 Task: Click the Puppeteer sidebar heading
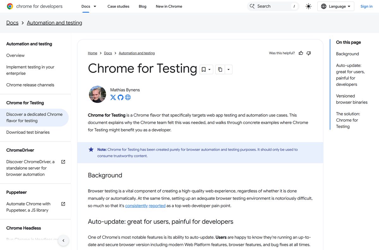pos(16,192)
